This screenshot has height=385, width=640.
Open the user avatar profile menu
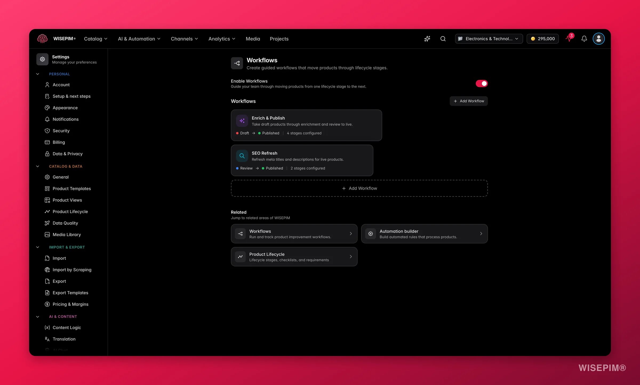click(x=599, y=39)
